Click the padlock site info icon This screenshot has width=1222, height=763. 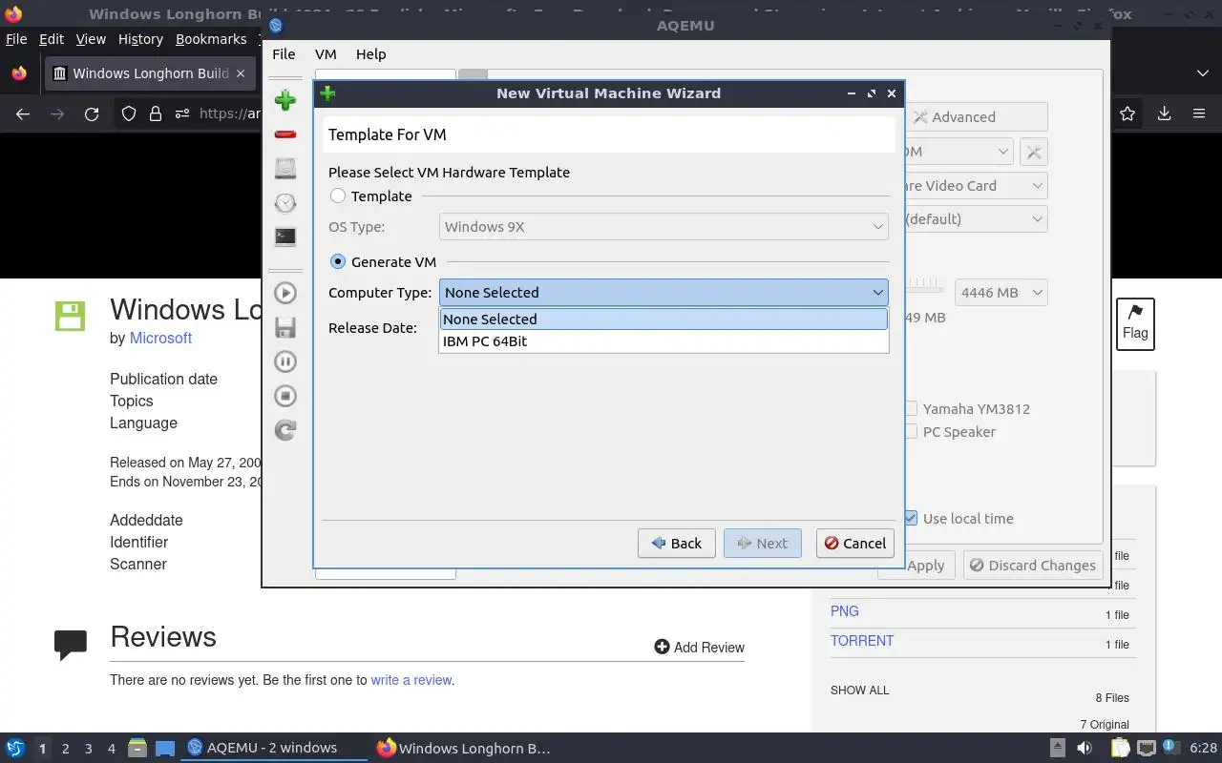pos(155,113)
